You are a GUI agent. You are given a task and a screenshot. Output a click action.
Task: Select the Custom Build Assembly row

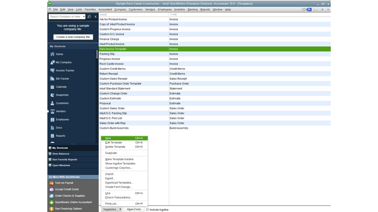click(215, 128)
